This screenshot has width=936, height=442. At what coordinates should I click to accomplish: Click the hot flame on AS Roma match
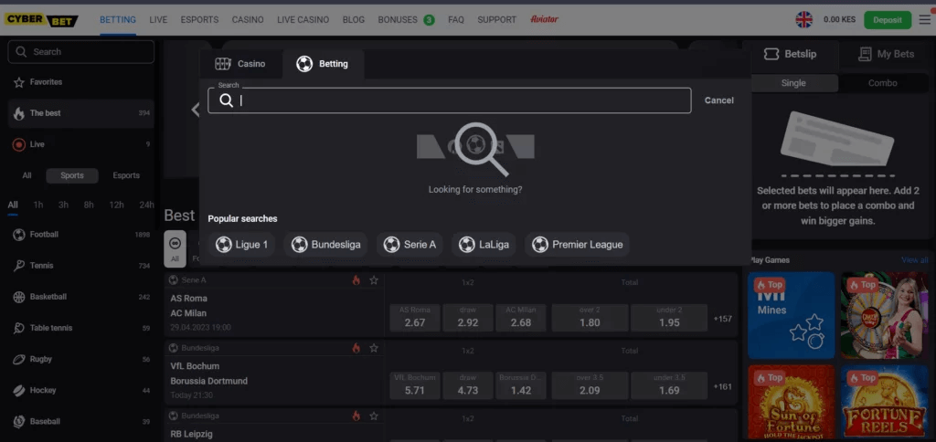point(356,279)
